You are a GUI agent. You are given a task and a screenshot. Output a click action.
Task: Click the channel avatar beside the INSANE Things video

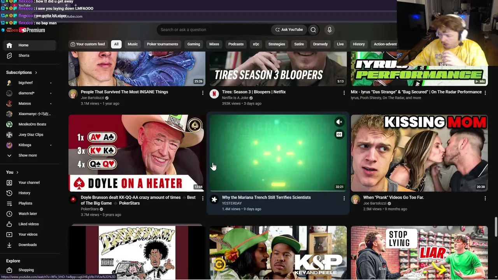73,94
